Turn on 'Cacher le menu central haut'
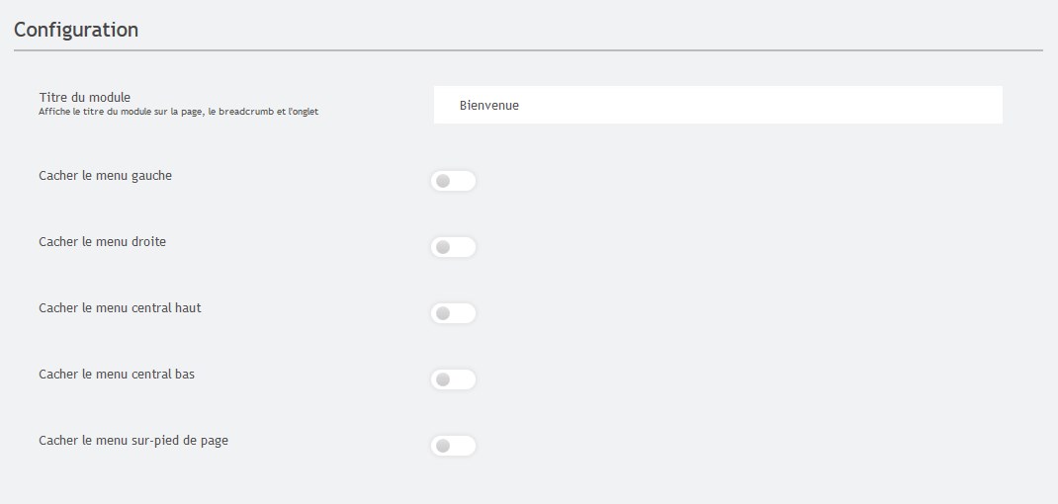 tap(454, 313)
